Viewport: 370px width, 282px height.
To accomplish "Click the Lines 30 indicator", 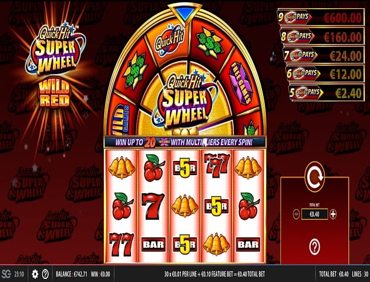I will [360, 274].
